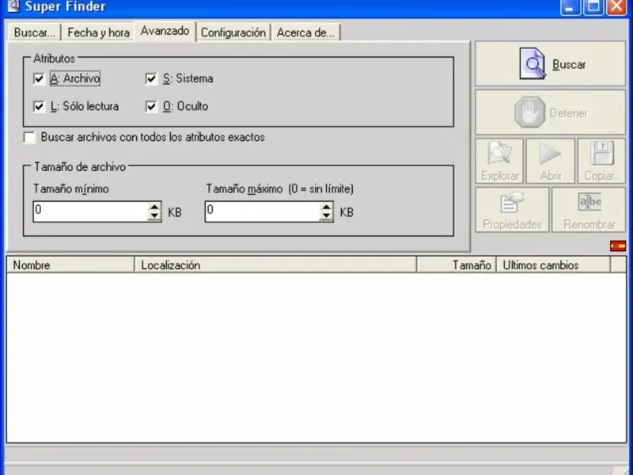Click the Copiar floppy disk button

coord(601,161)
